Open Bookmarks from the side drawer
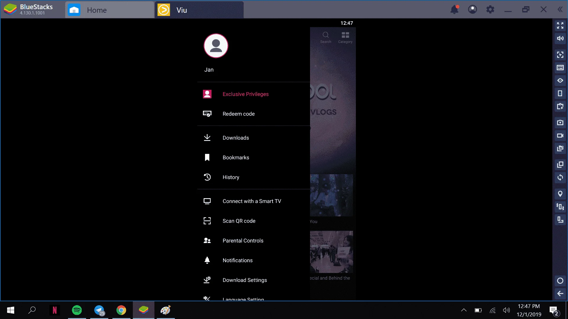This screenshot has width=568, height=319. pyautogui.click(x=254, y=157)
